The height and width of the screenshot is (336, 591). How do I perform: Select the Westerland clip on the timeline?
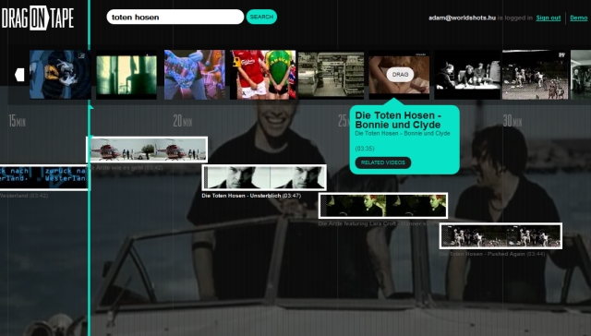(44, 176)
